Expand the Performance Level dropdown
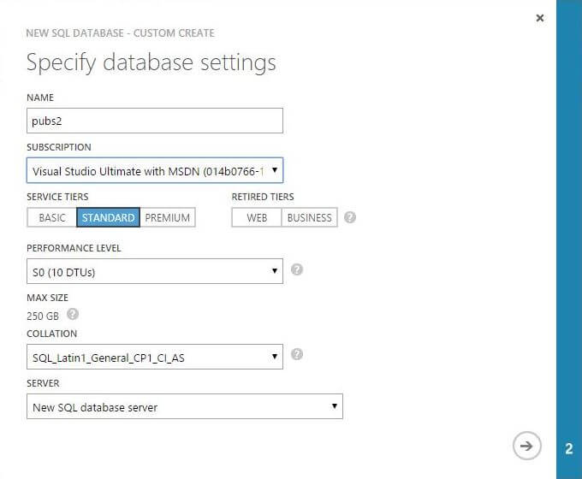582x479 pixels. pyautogui.click(x=154, y=272)
